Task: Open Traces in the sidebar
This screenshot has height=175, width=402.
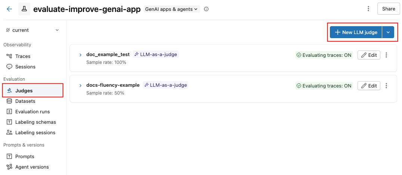Action: coord(23,56)
